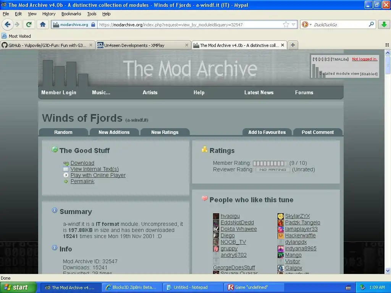
Task: Open the View menu
Action: click(x=32, y=14)
